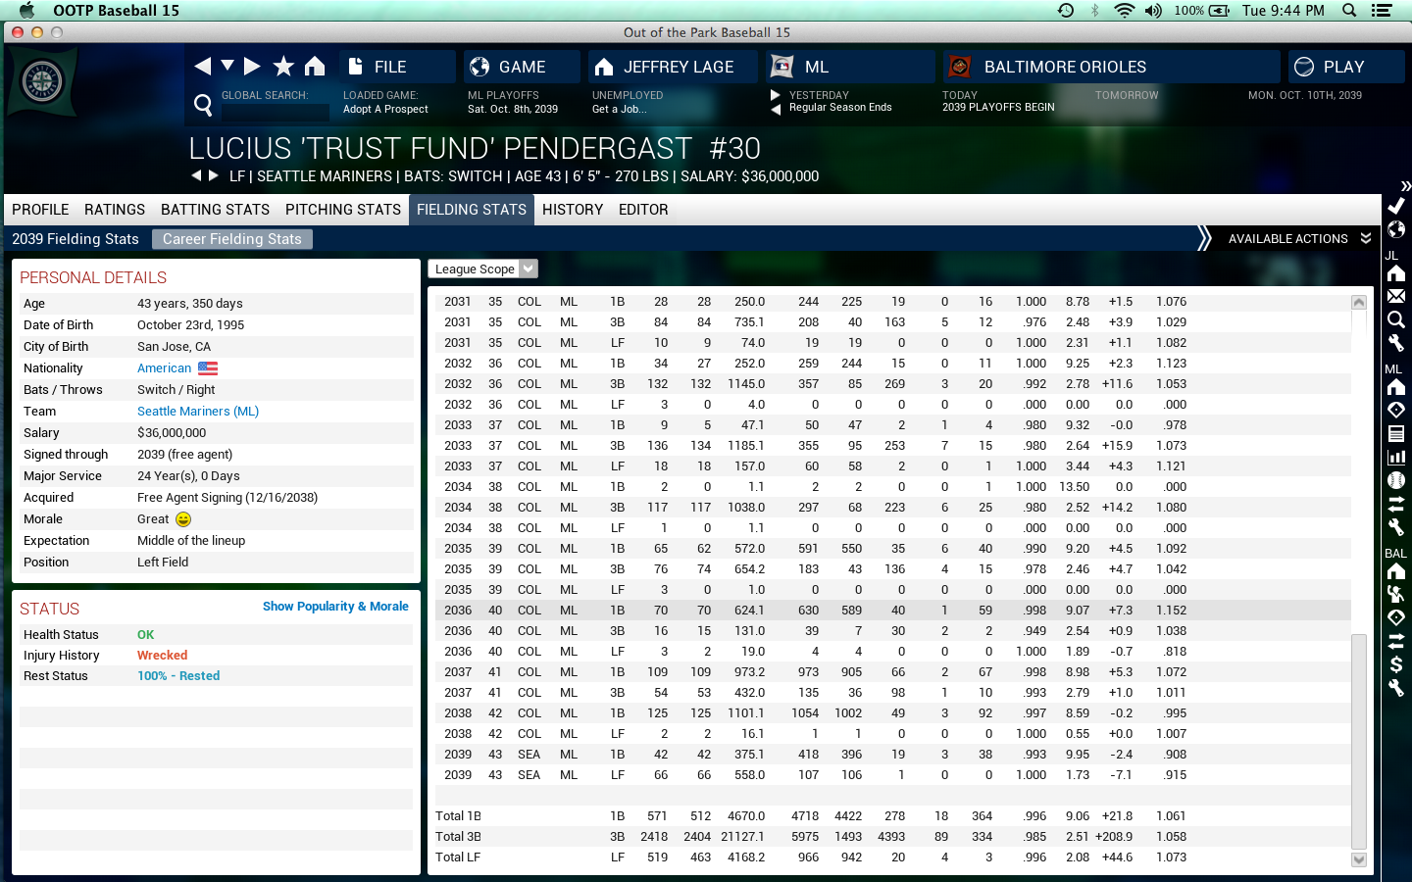
Task: Go to the previous player with the left arrow
Action: click(196, 175)
